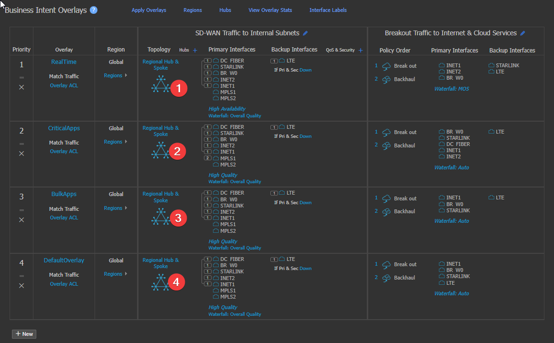The height and width of the screenshot is (343, 554).
Task: Click DefaultOverlay Break out cloud icon
Action: [386, 264]
